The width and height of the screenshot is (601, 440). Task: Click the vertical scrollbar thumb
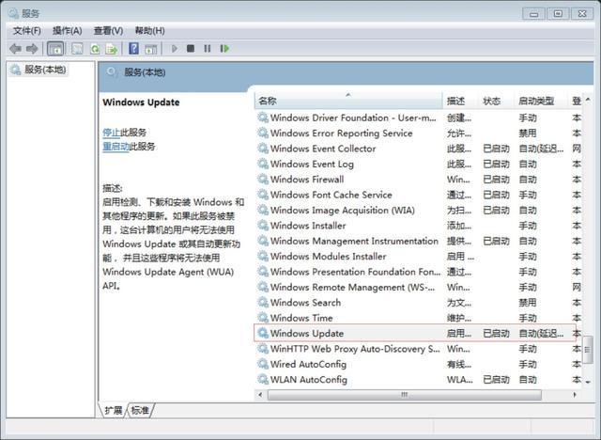(x=588, y=350)
